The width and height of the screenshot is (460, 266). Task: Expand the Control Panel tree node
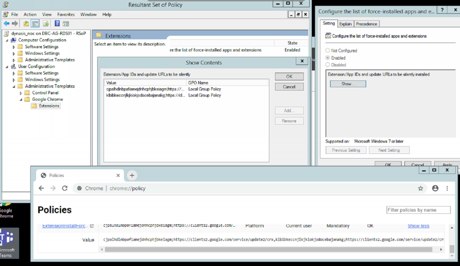click(21, 93)
